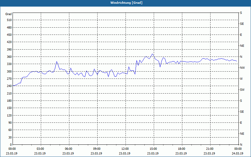Click the 23.03.19 date beneath 21:00
This screenshot has height=157, width=251.
(x=209, y=154)
